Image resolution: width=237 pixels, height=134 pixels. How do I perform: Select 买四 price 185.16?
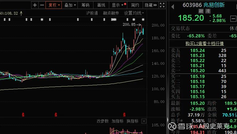click(x=197, y=92)
